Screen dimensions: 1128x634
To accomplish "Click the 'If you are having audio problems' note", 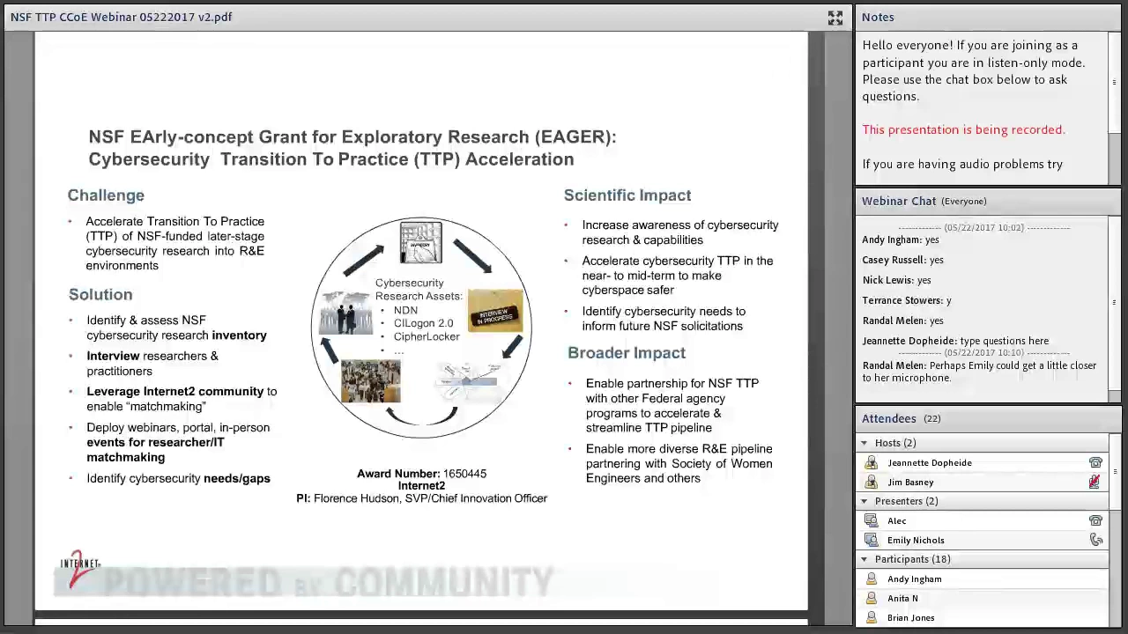I will click(x=962, y=164).
